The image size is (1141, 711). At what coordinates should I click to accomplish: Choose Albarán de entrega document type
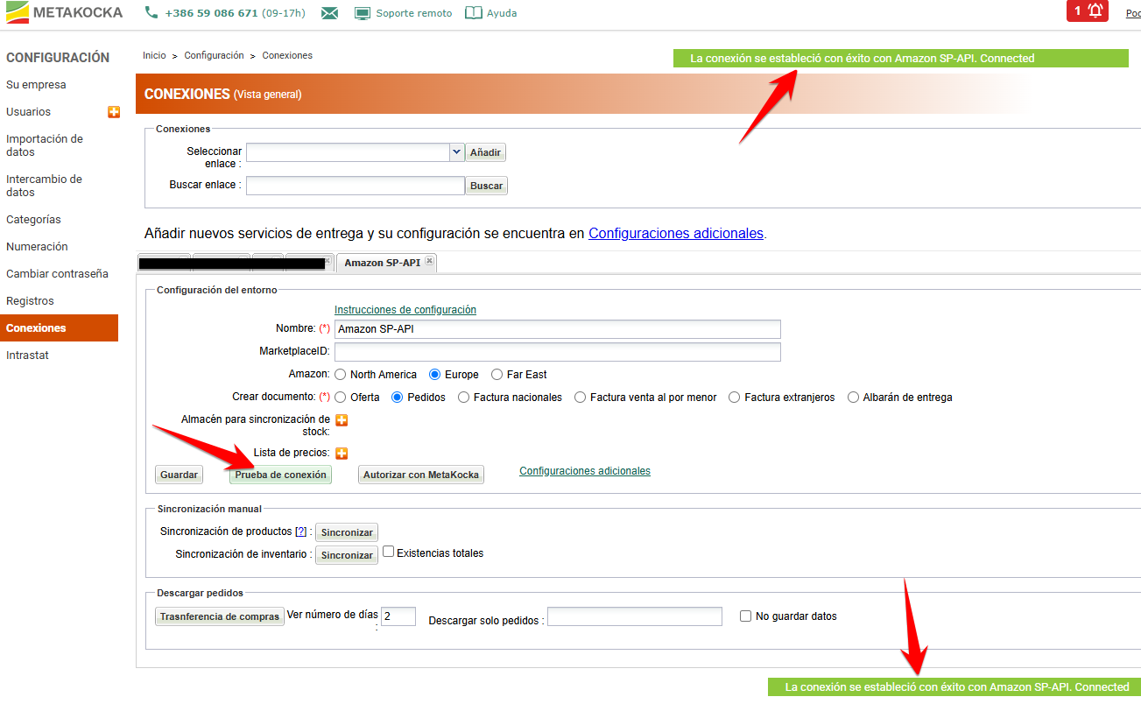(x=853, y=398)
